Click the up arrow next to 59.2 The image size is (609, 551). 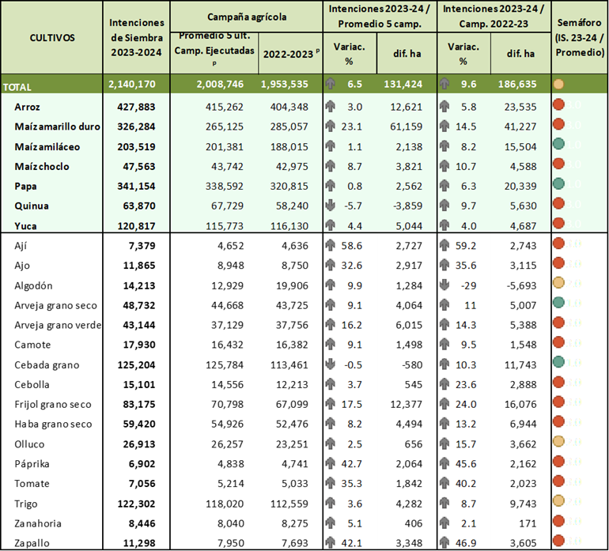tap(444, 244)
